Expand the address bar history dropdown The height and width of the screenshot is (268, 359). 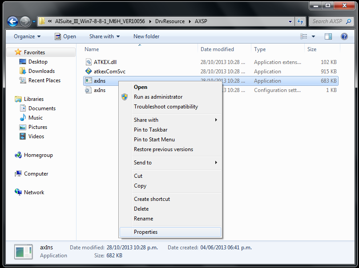(290, 21)
